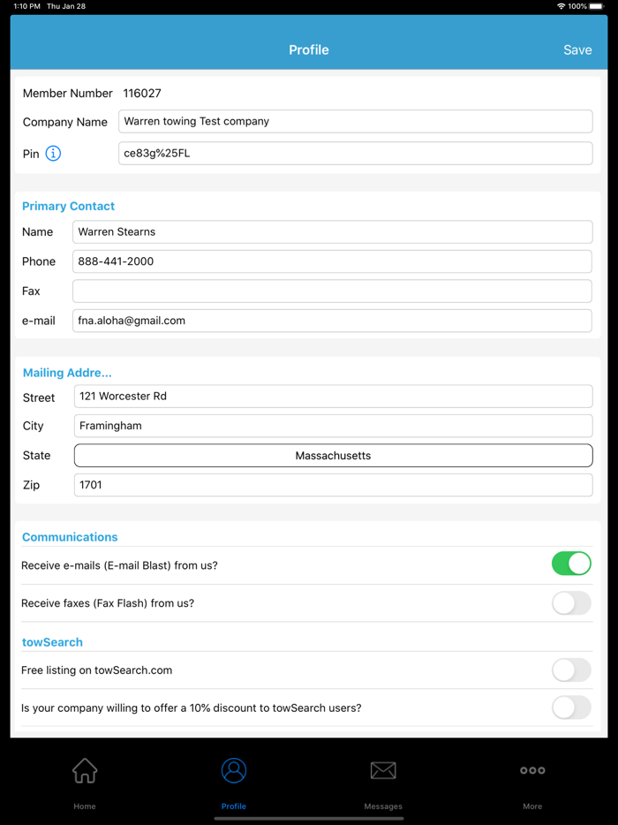Viewport: 618px width, 825px height.
Task: Save the profile changes
Action: pyautogui.click(x=577, y=50)
